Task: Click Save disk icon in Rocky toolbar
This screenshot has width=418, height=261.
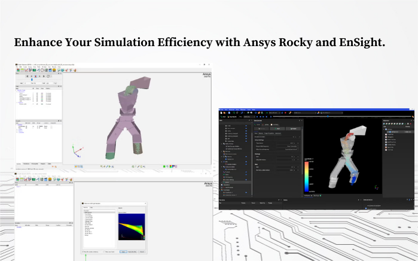Action: (229, 113)
